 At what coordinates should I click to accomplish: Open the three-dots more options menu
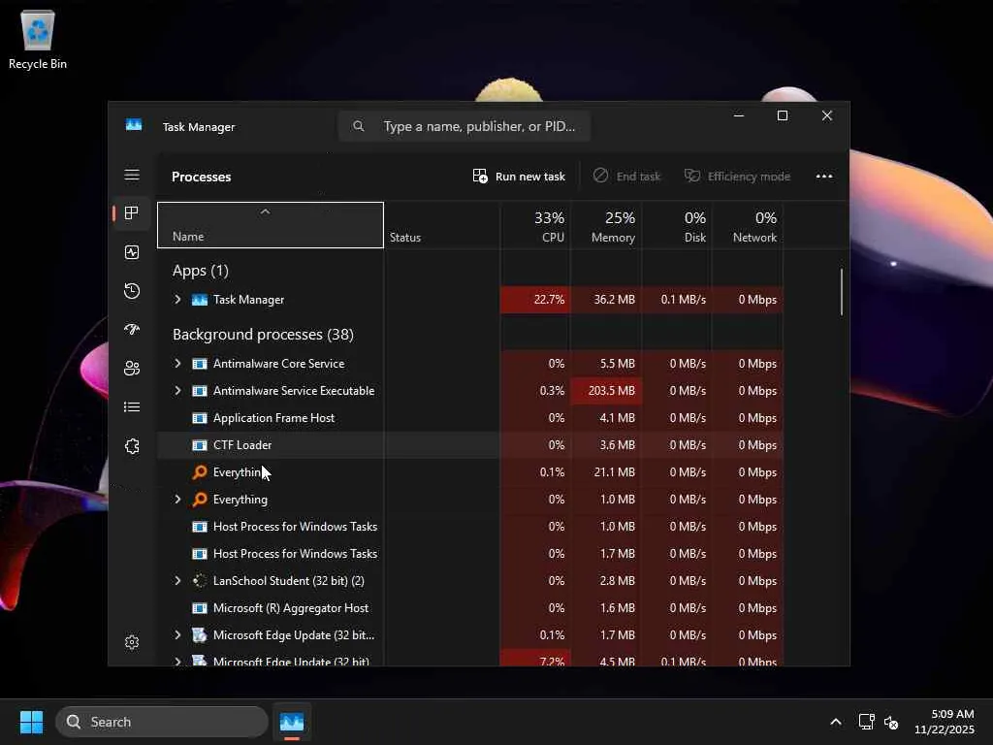click(824, 177)
